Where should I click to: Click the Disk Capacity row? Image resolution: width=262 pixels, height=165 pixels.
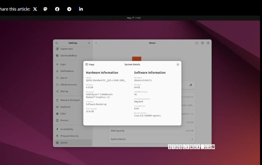[152, 131]
